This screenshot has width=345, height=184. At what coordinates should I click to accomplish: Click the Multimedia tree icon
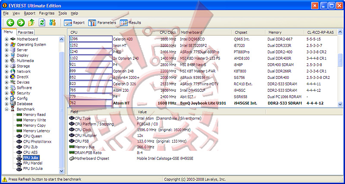point(13,61)
